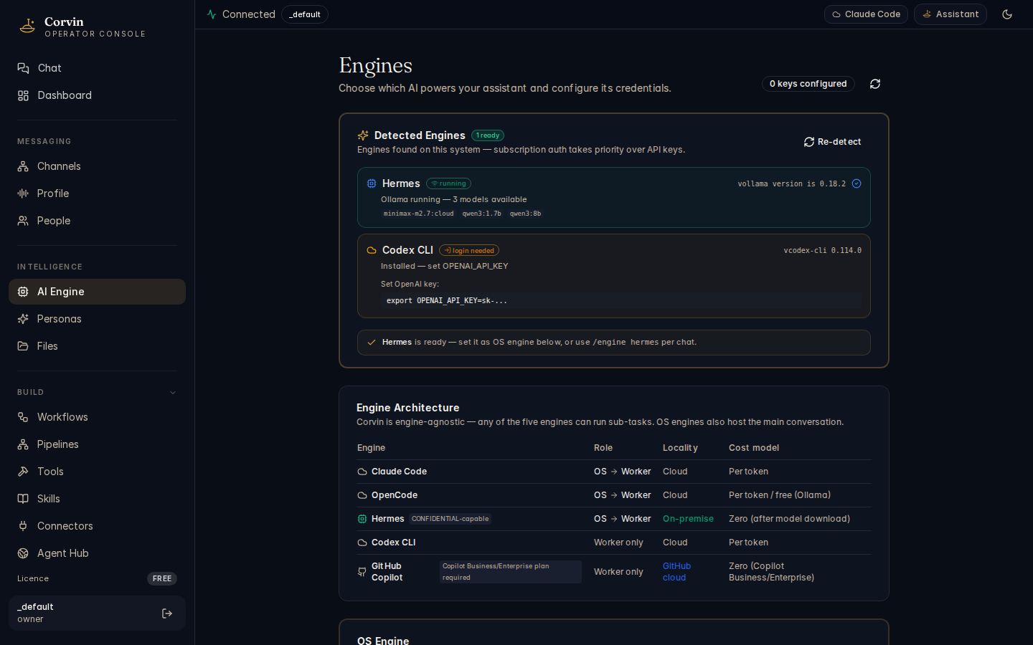
Task: Collapse the Build section chevron
Action: 173,393
